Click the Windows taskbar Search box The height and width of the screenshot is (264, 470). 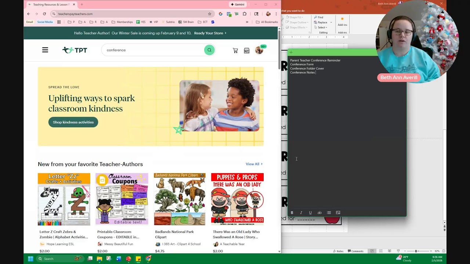(x=60, y=258)
